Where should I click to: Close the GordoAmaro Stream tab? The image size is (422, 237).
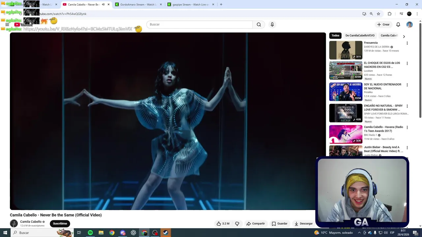[161, 5]
